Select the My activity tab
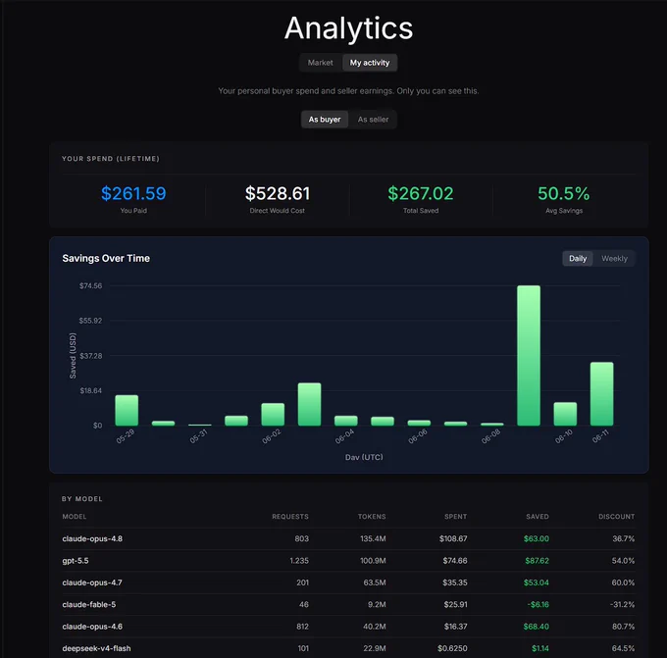Screen dimensions: 667x658 pyautogui.click(x=370, y=63)
